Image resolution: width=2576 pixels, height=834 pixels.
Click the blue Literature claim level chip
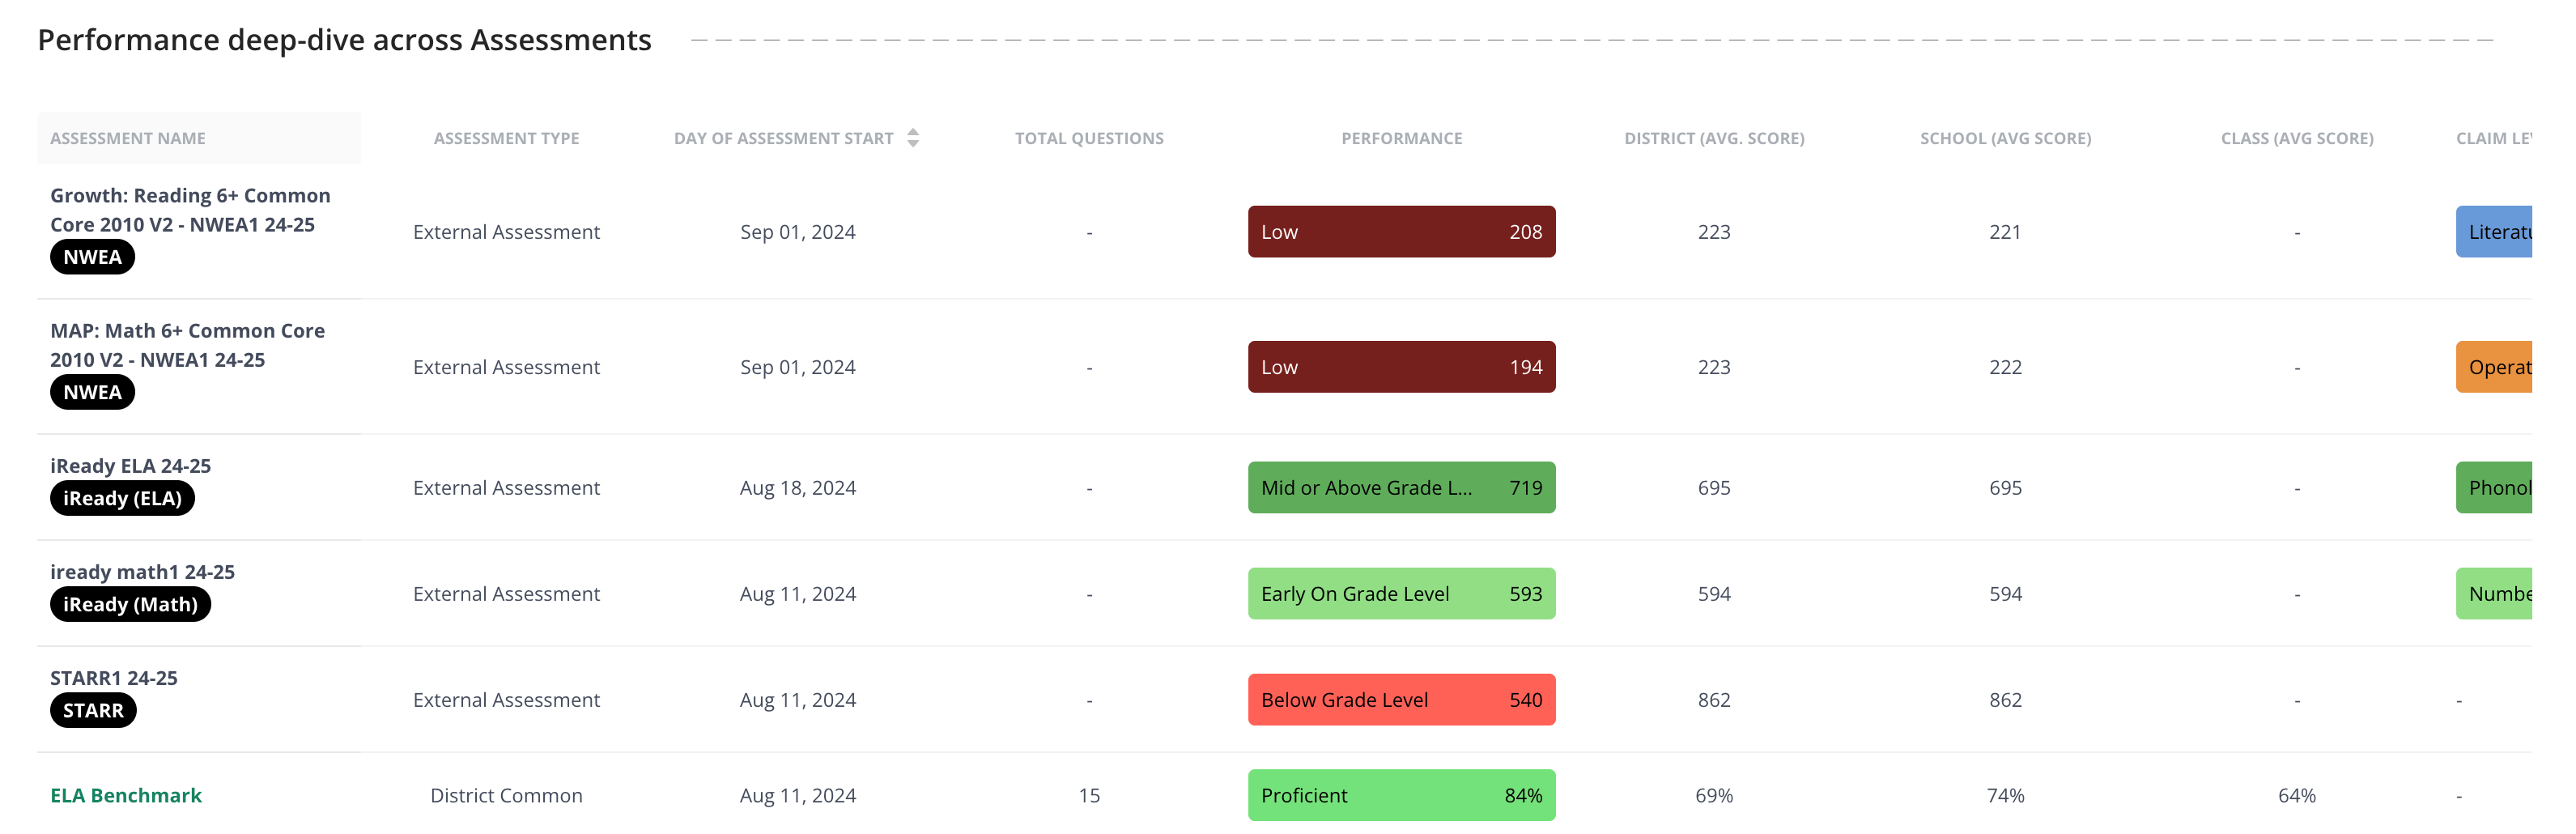coord(2494,232)
